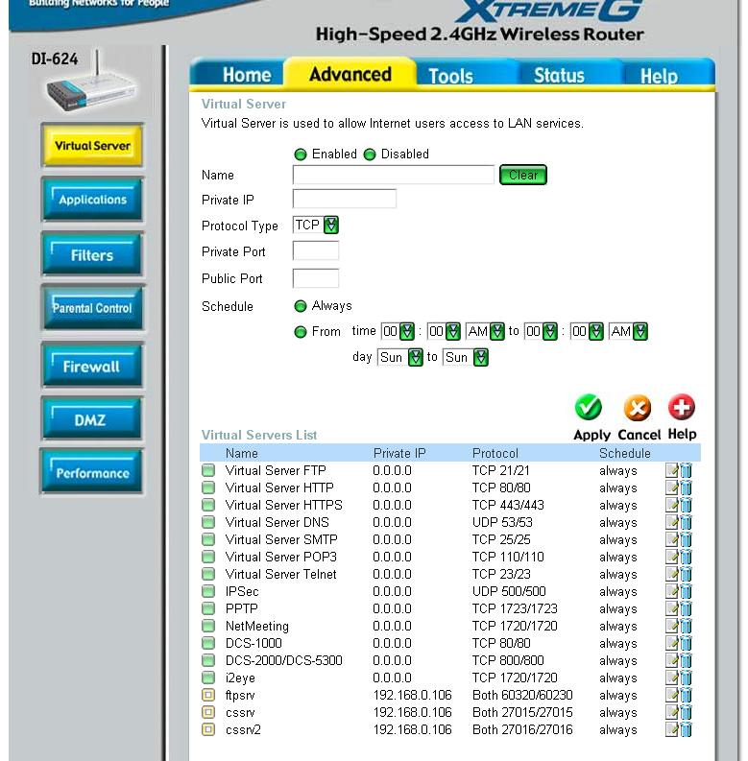This screenshot has width=748, height=761.
Task: Select the Always schedule option
Action: [301, 306]
